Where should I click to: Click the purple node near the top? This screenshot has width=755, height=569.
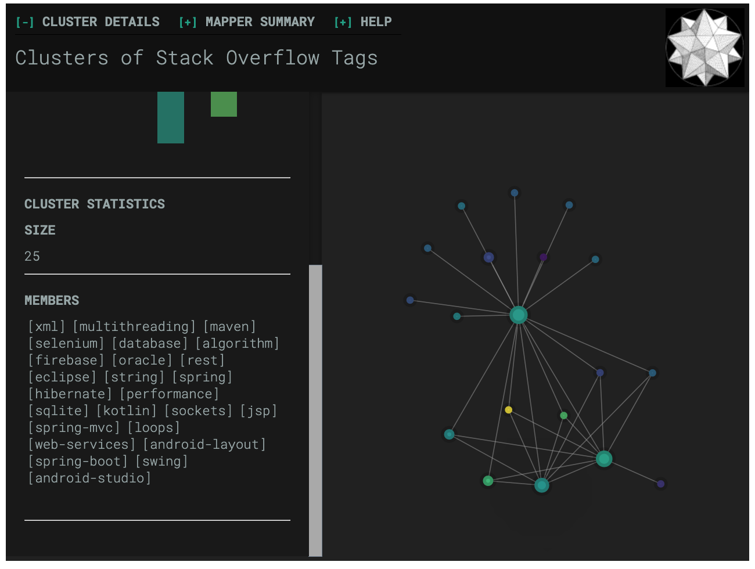tap(543, 256)
